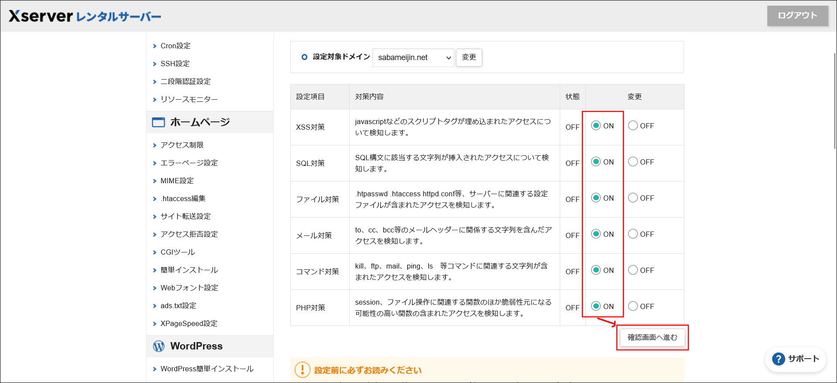Open アクセス拒否設定 in the sidebar

click(189, 234)
